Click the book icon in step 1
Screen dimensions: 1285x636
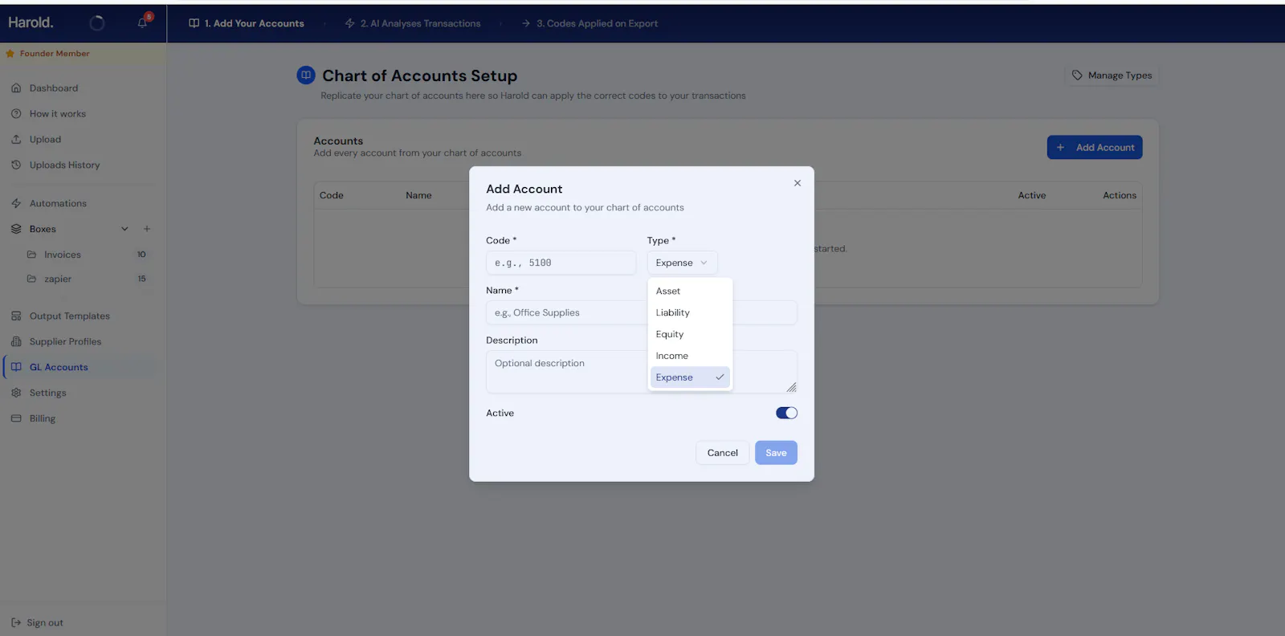194,23
